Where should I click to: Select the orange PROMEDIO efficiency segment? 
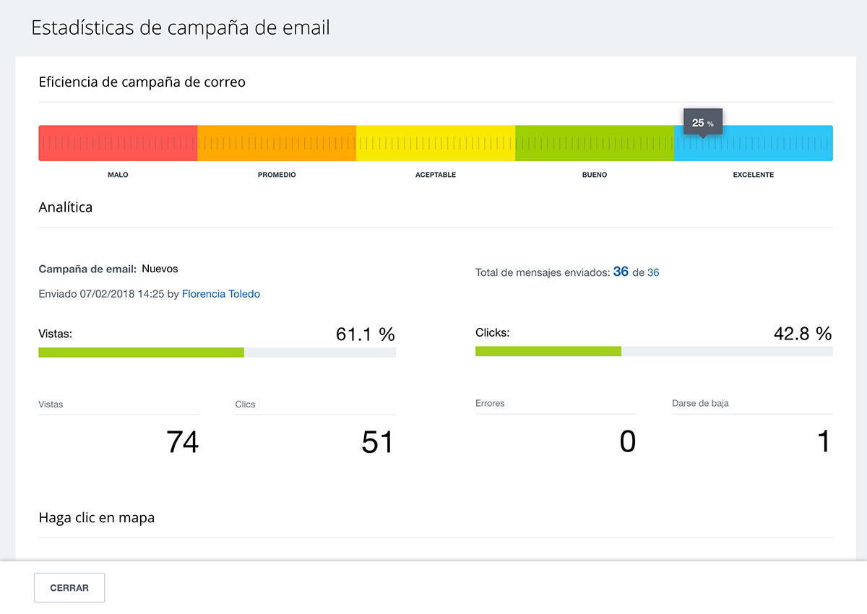coord(277,143)
